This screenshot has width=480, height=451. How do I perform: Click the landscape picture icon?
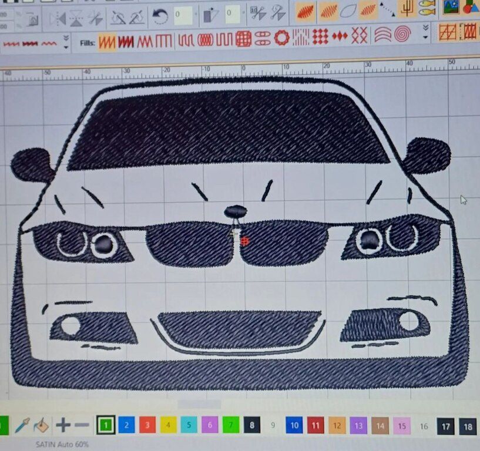(x=451, y=6)
